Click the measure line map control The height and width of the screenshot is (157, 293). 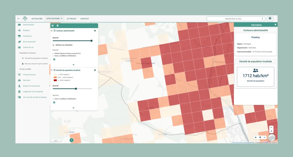click(271, 127)
